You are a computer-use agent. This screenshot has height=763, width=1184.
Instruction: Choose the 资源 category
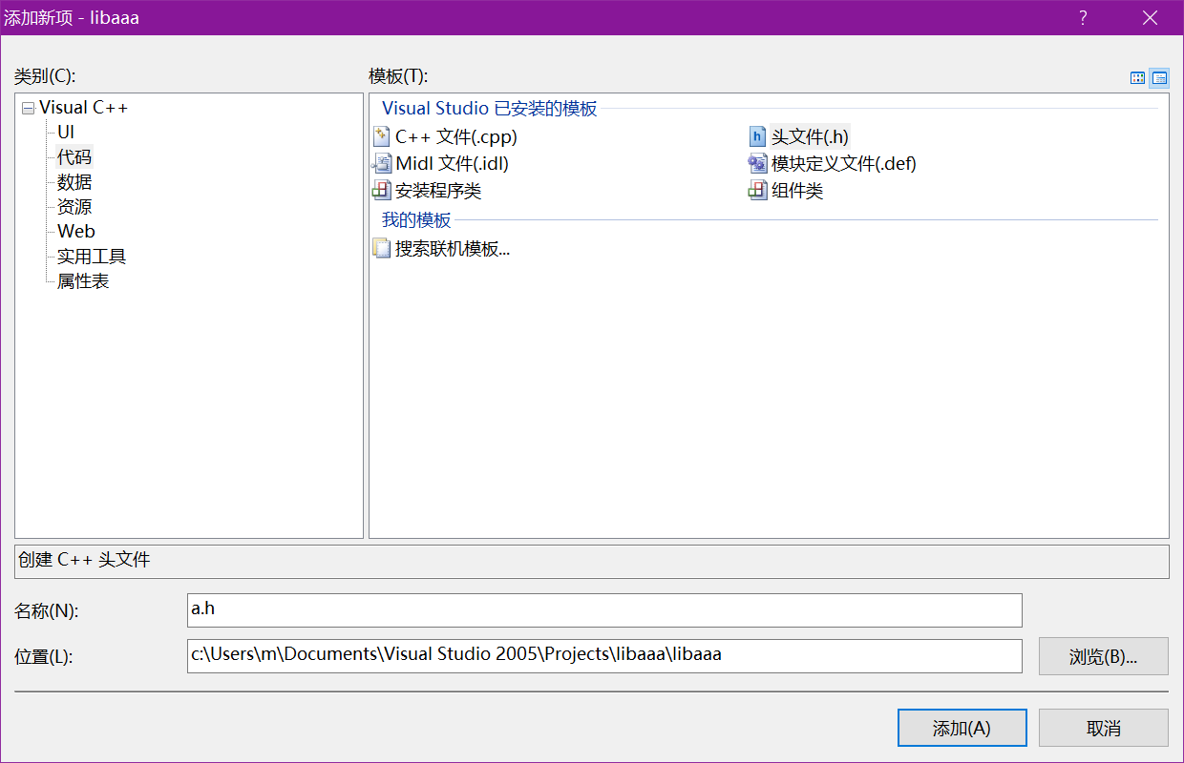click(74, 207)
